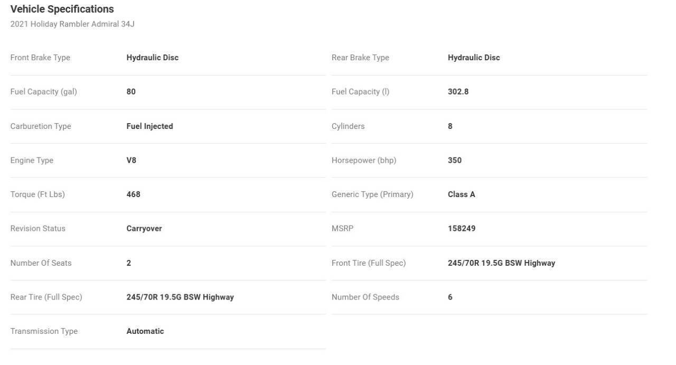Click the Engine Type V8 value
This screenshot has height=365, width=676.
coord(131,161)
